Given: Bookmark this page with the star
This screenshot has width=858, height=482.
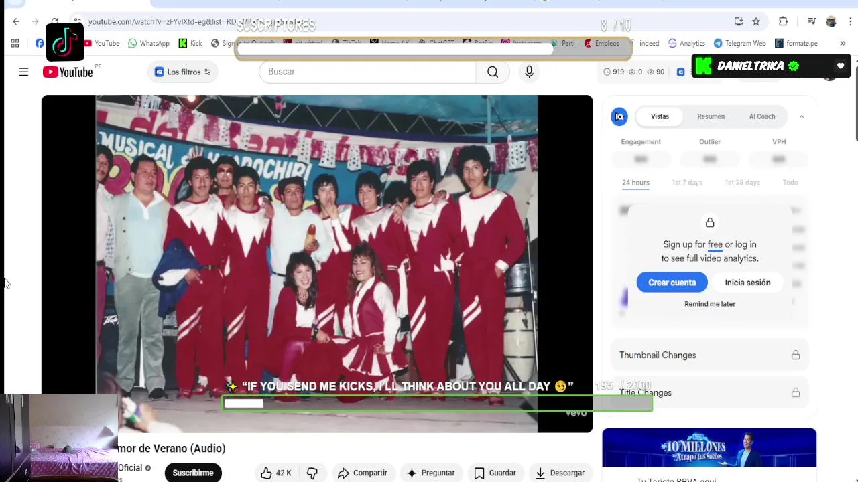Looking at the screenshot, I should (756, 21).
